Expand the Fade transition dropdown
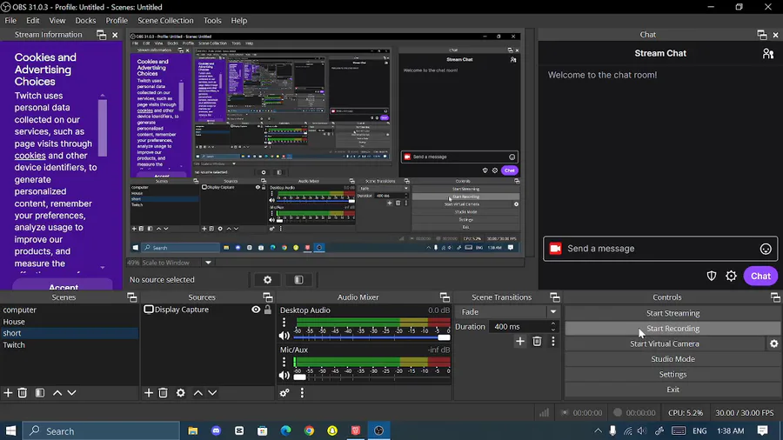The height and width of the screenshot is (440, 783). pos(552,312)
